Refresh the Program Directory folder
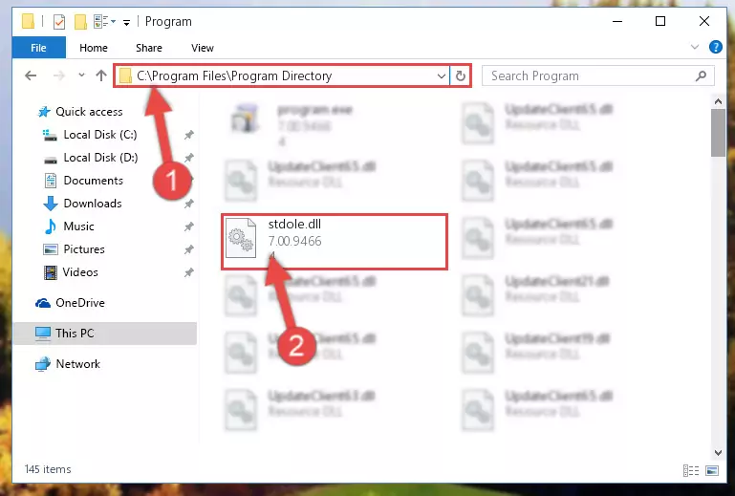The width and height of the screenshot is (735, 496). tap(461, 75)
